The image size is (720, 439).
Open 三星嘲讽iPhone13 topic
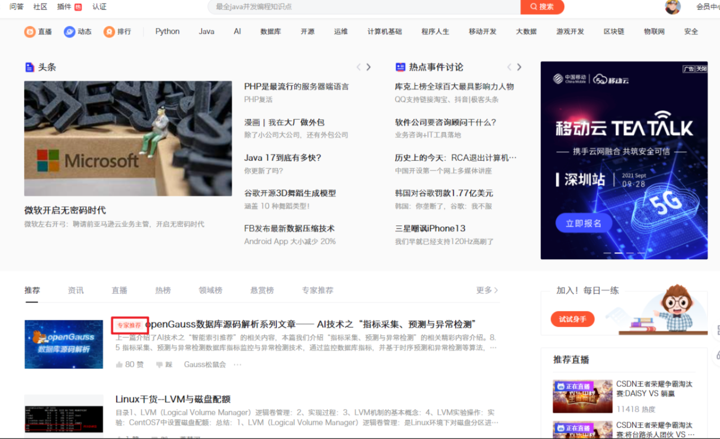(430, 228)
